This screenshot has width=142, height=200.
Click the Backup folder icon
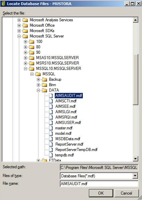tap(44, 79)
